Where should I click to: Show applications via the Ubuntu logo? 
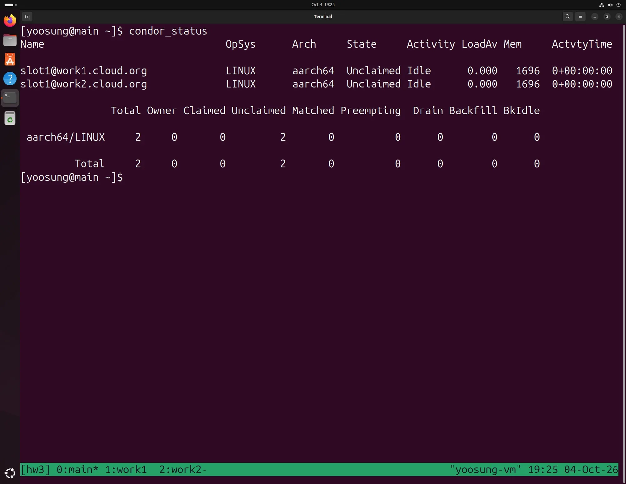pos(10,473)
